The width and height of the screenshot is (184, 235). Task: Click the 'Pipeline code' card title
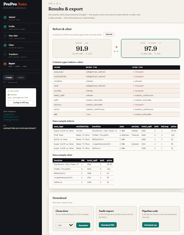point(150,211)
